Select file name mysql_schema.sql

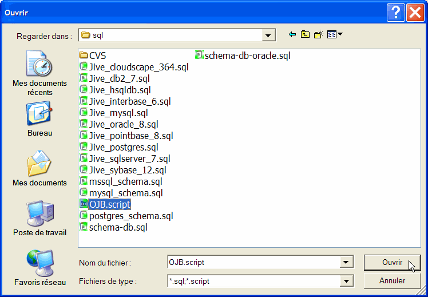(126, 193)
